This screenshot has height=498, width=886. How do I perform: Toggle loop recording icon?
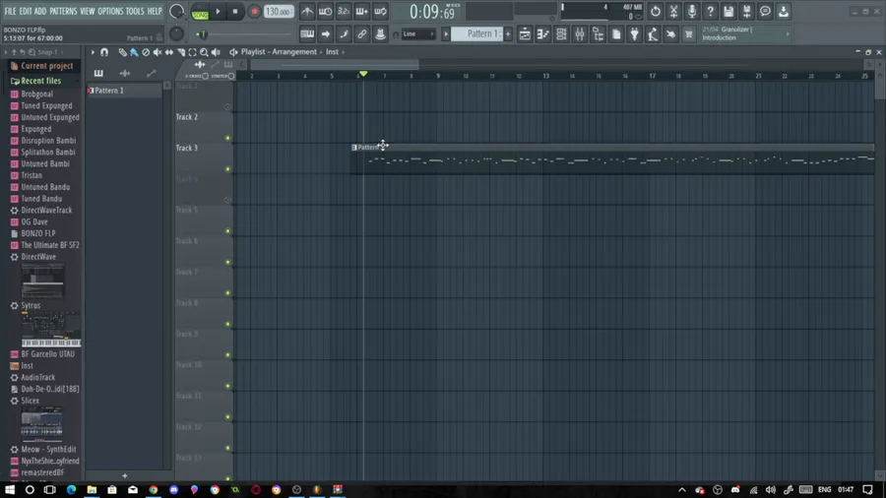380,11
